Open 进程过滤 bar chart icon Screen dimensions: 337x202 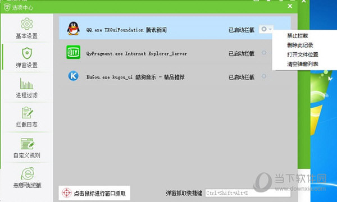coord(26,84)
